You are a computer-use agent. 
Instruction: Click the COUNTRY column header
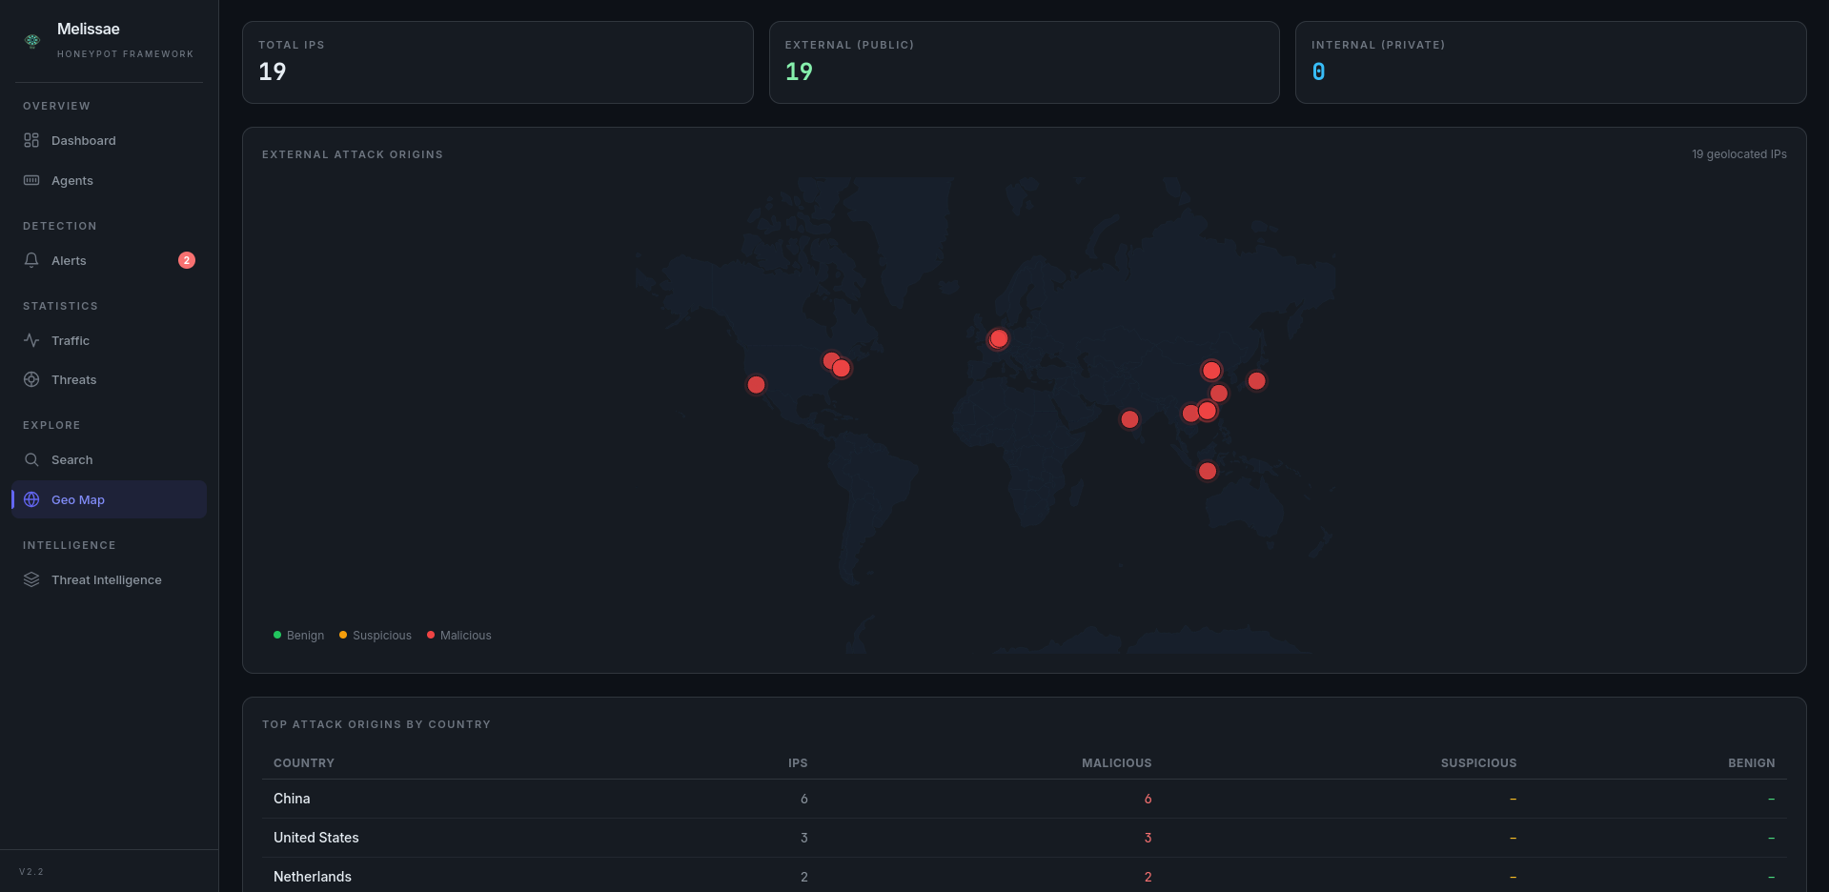pos(304,763)
